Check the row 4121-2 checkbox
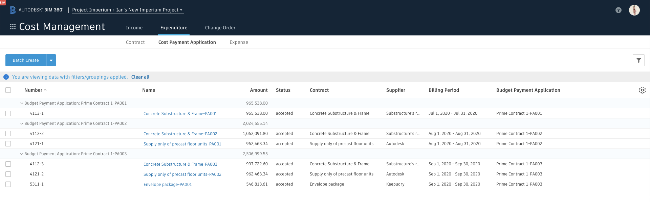The height and width of the screenshot is (220, 650). point(8,174)
